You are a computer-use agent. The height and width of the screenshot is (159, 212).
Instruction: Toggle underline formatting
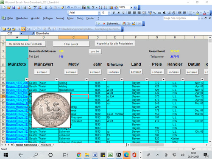coord(123,13)
